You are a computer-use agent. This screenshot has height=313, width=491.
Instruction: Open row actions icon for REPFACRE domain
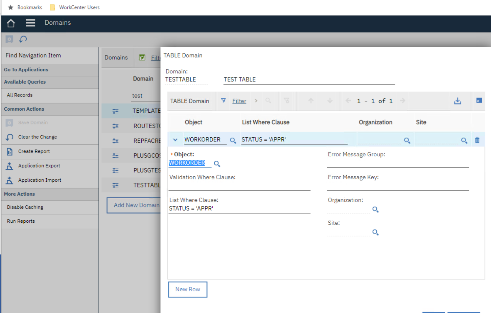115,141
